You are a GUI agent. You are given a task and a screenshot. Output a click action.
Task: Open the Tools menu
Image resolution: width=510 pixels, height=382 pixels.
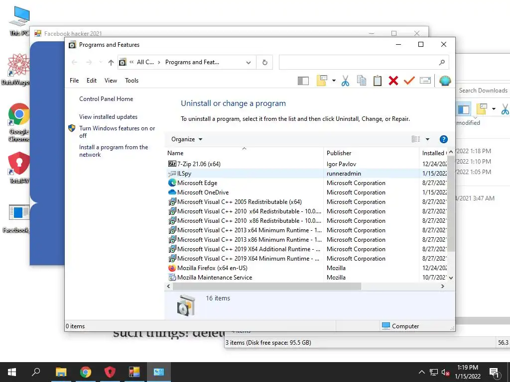pos(131,81)
